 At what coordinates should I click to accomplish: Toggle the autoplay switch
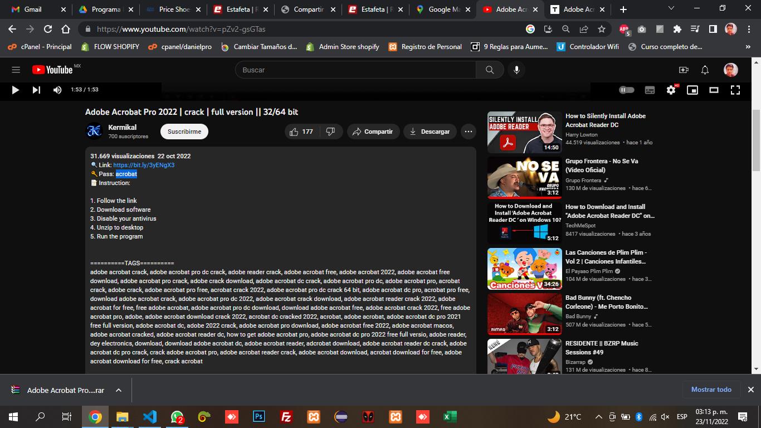pyautogui.click(x=627, y=90)
